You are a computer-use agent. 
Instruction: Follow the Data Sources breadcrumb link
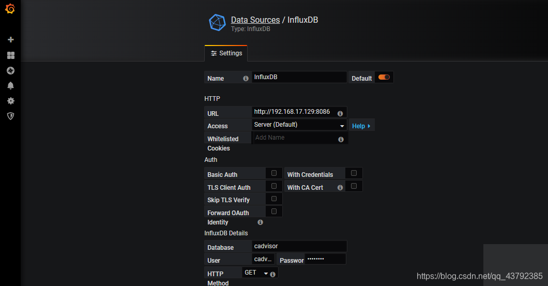tap(255, 20)
